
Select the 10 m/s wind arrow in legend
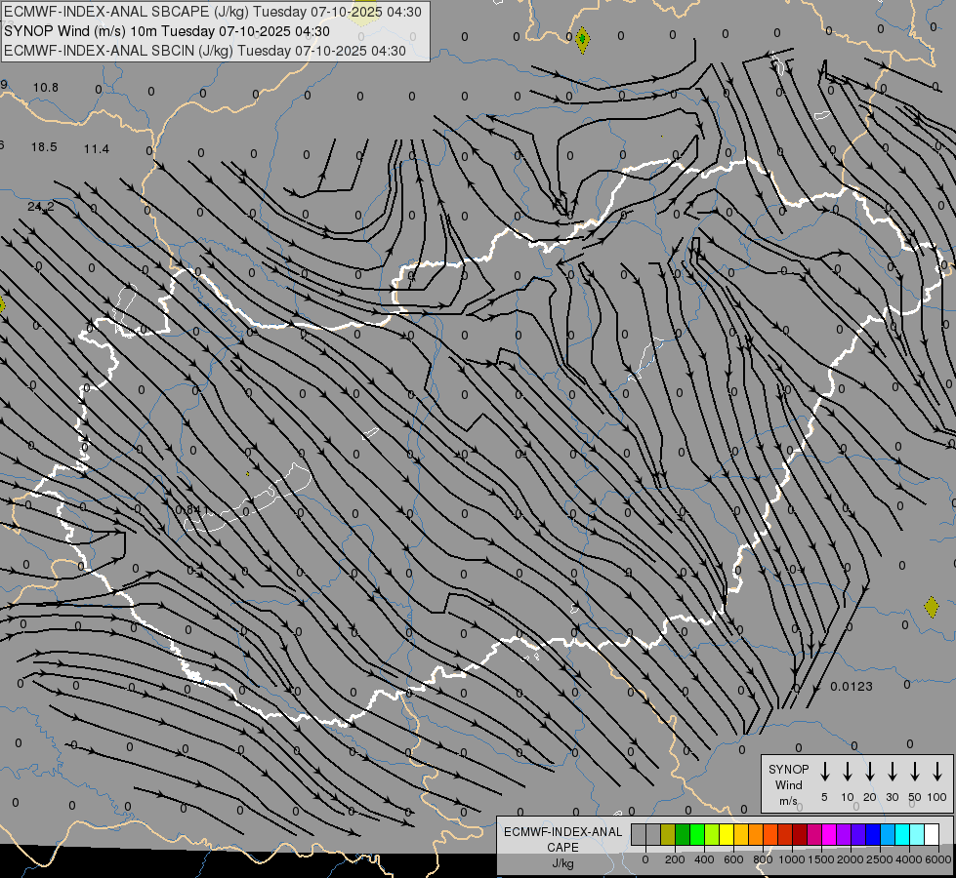(x=848, y=772)
